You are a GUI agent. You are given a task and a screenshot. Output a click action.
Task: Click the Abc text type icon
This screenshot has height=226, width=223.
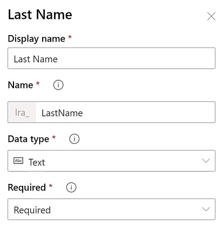pos(18,161)
